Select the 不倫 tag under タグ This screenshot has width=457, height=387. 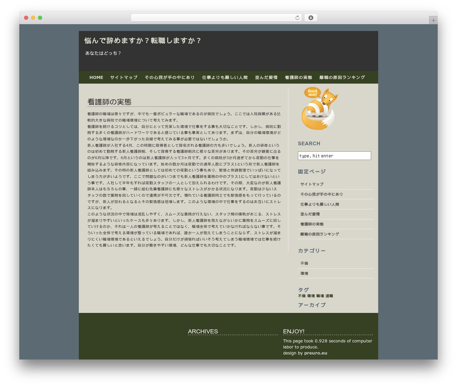pos(302,296)
